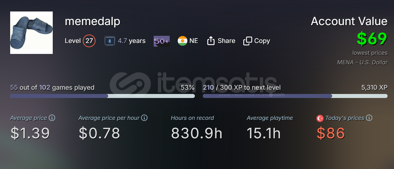Viewport: 394px width, 169px height.
Task: Click the Turkey flag icon
Action: (320, 118)
